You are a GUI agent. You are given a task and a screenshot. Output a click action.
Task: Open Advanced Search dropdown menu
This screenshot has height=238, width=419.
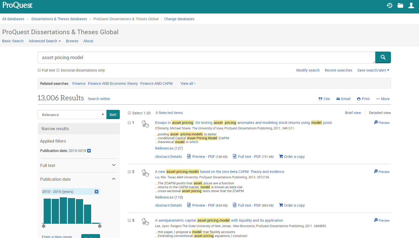click(45, 41)
